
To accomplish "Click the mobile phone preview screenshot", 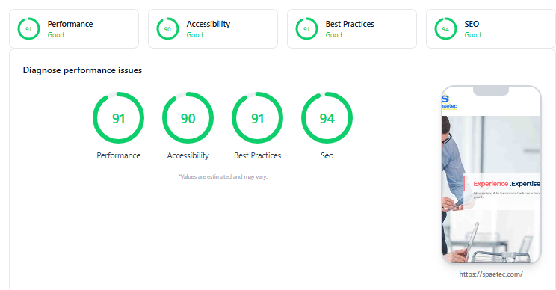I will click(x=492, y=174).
